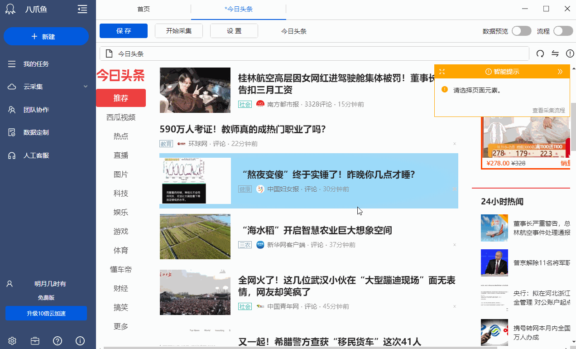Collapse the 智能提示 panel with double-chevron icon
The width and height of the screenshot is (576, 349).
coord(560,72)
